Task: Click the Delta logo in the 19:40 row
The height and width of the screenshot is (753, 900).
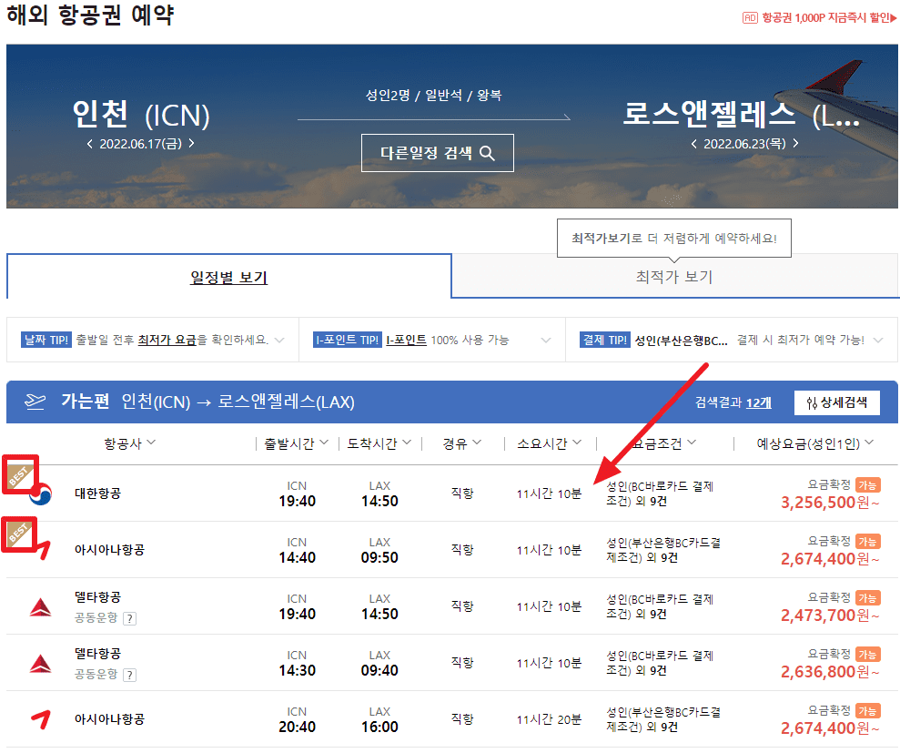Action: click(x=40, y=607)
